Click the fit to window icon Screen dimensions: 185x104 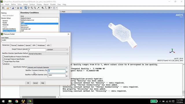(x=42, y=8)
